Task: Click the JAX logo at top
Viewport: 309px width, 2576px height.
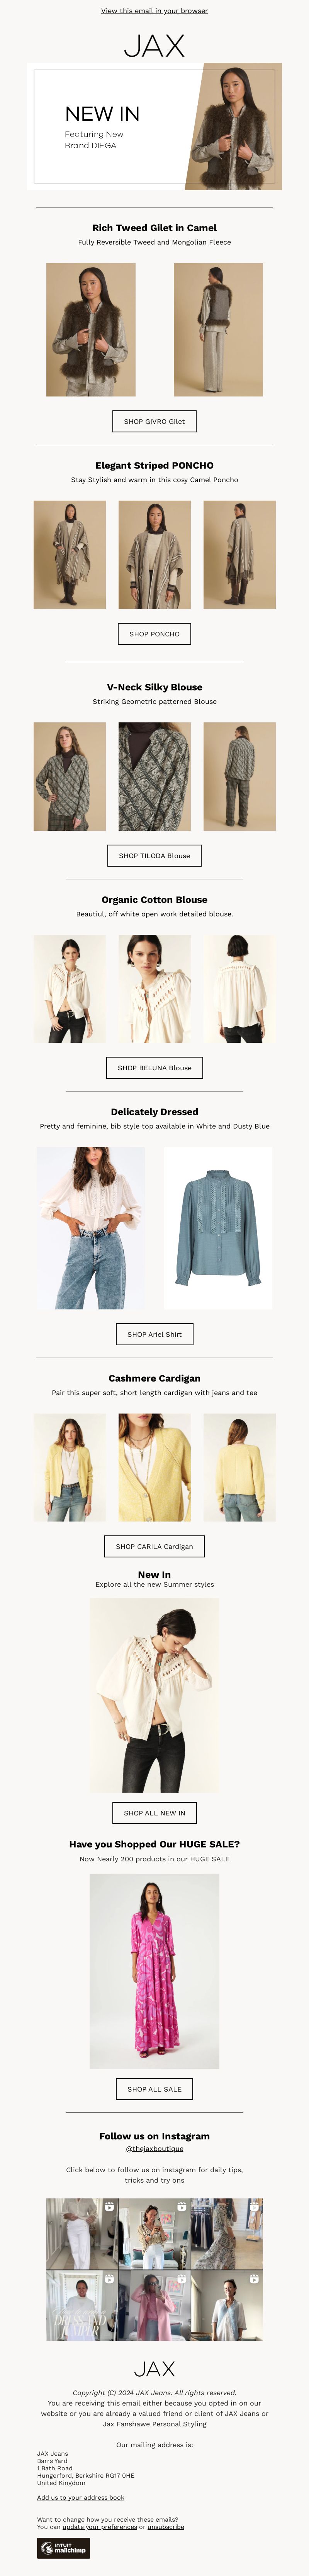Action: coord(154,45)
